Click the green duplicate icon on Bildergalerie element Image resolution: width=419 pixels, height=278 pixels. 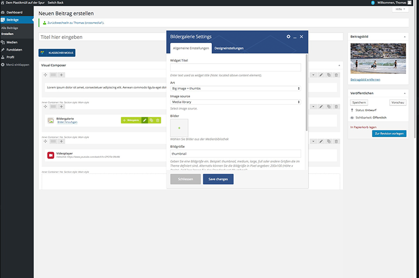pos(151,120)
